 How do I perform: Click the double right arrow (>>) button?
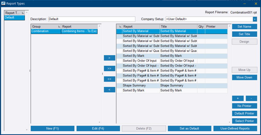(109, 68)
